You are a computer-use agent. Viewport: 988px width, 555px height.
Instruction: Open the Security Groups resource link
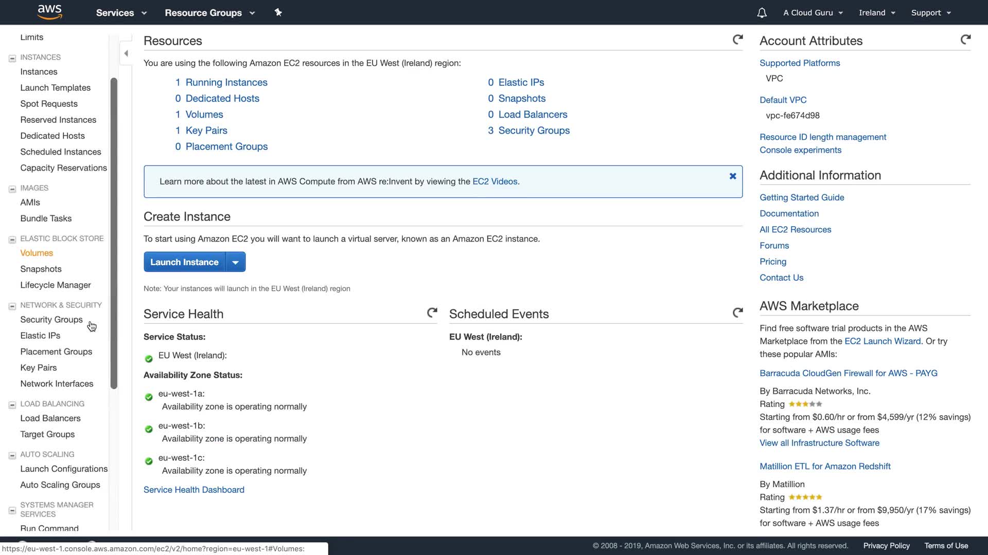tap(534, 131)
